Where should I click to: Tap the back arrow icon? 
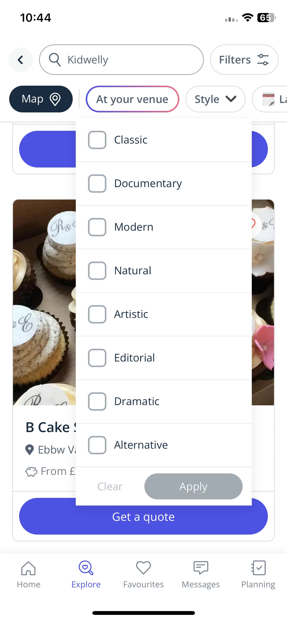click(21, 60)
